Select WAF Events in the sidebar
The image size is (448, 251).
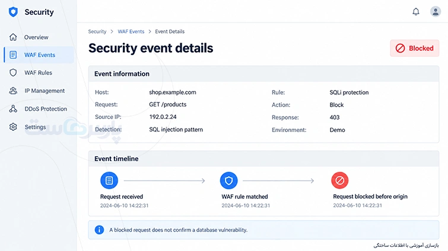click(39, 54)
